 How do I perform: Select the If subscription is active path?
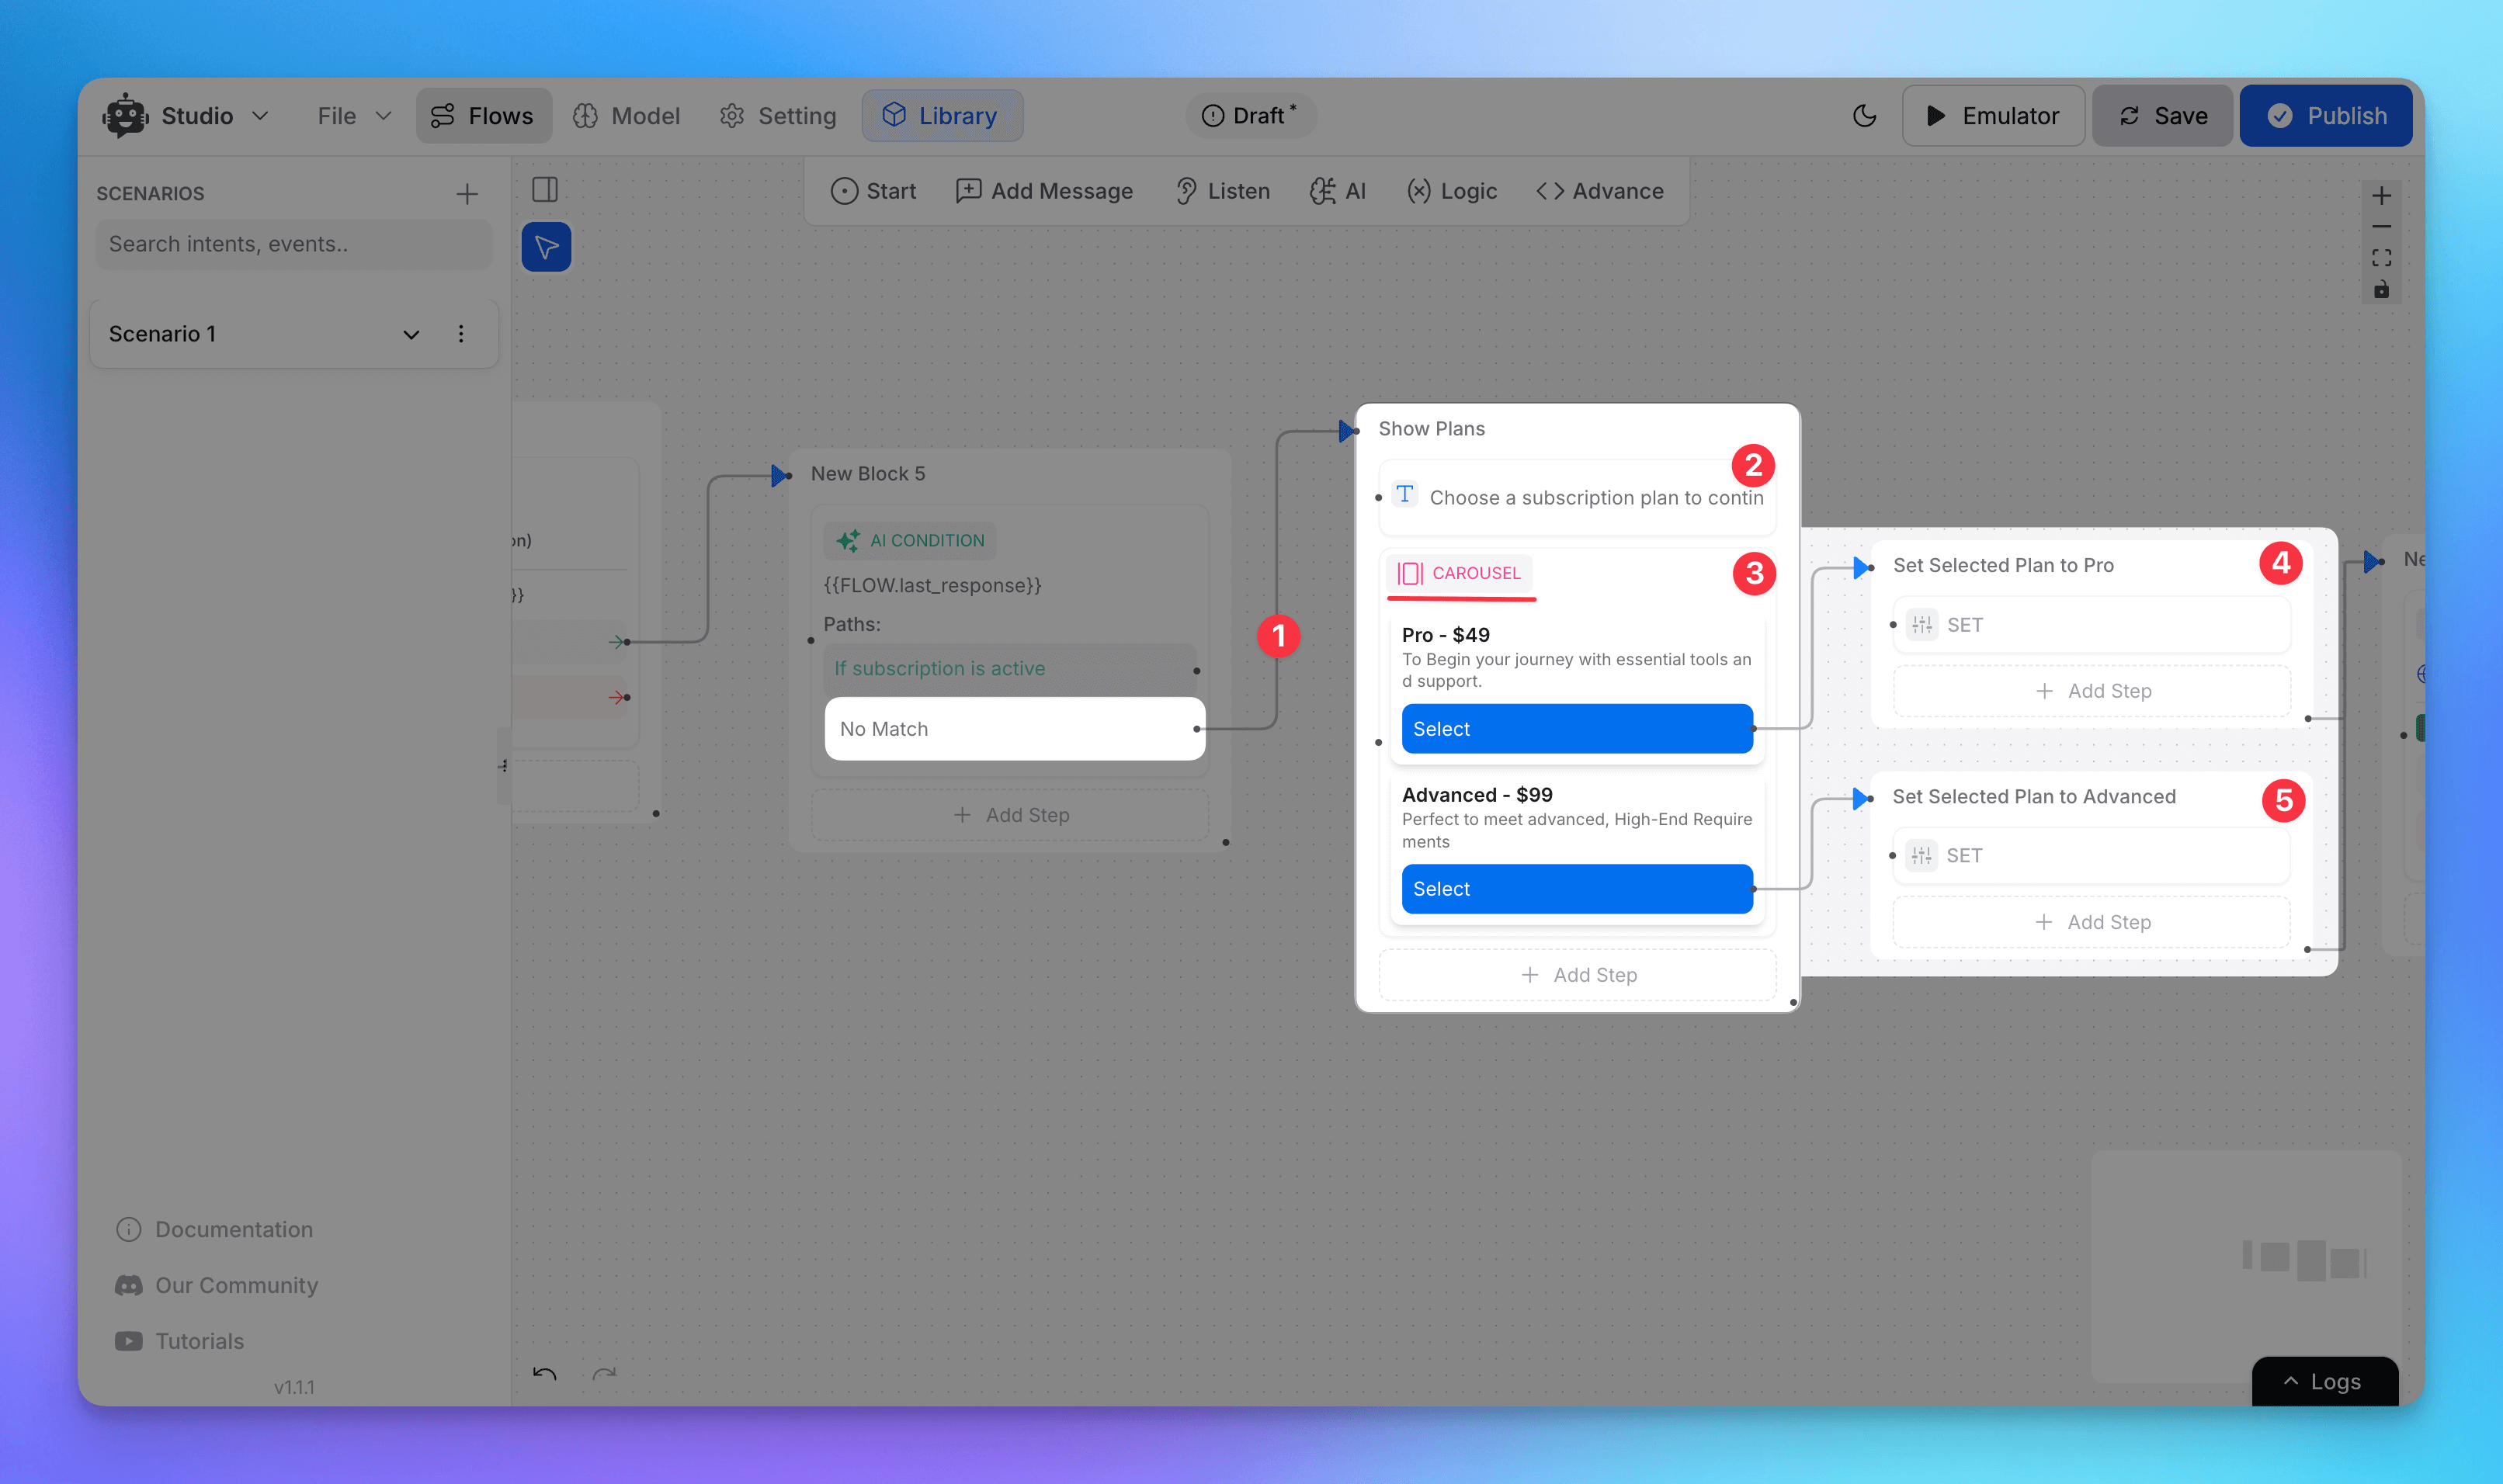click(1011, 669)
